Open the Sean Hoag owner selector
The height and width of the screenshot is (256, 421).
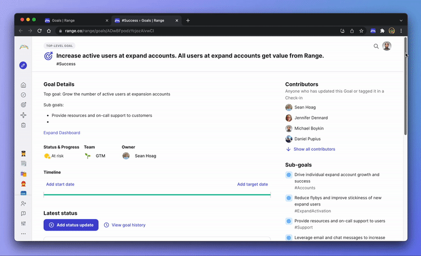139,156
